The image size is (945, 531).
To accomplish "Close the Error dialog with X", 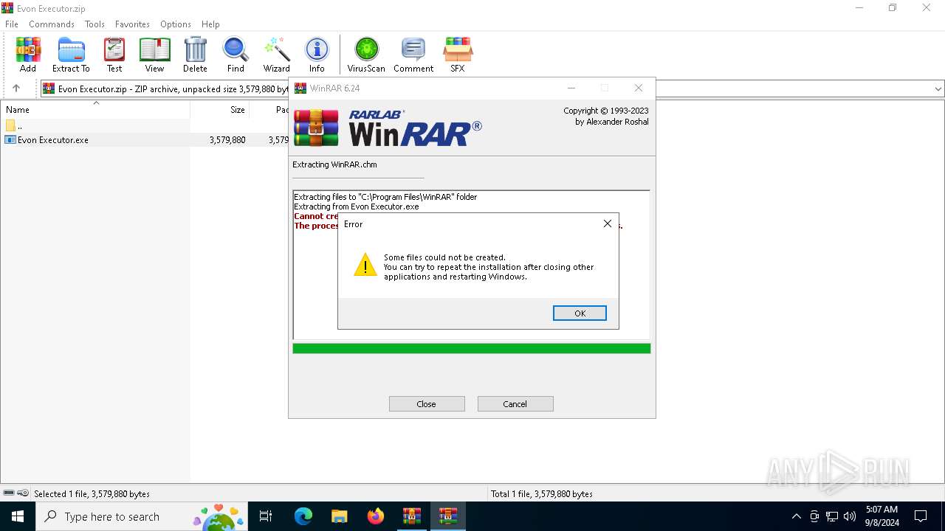I will (x=608, y=223).
